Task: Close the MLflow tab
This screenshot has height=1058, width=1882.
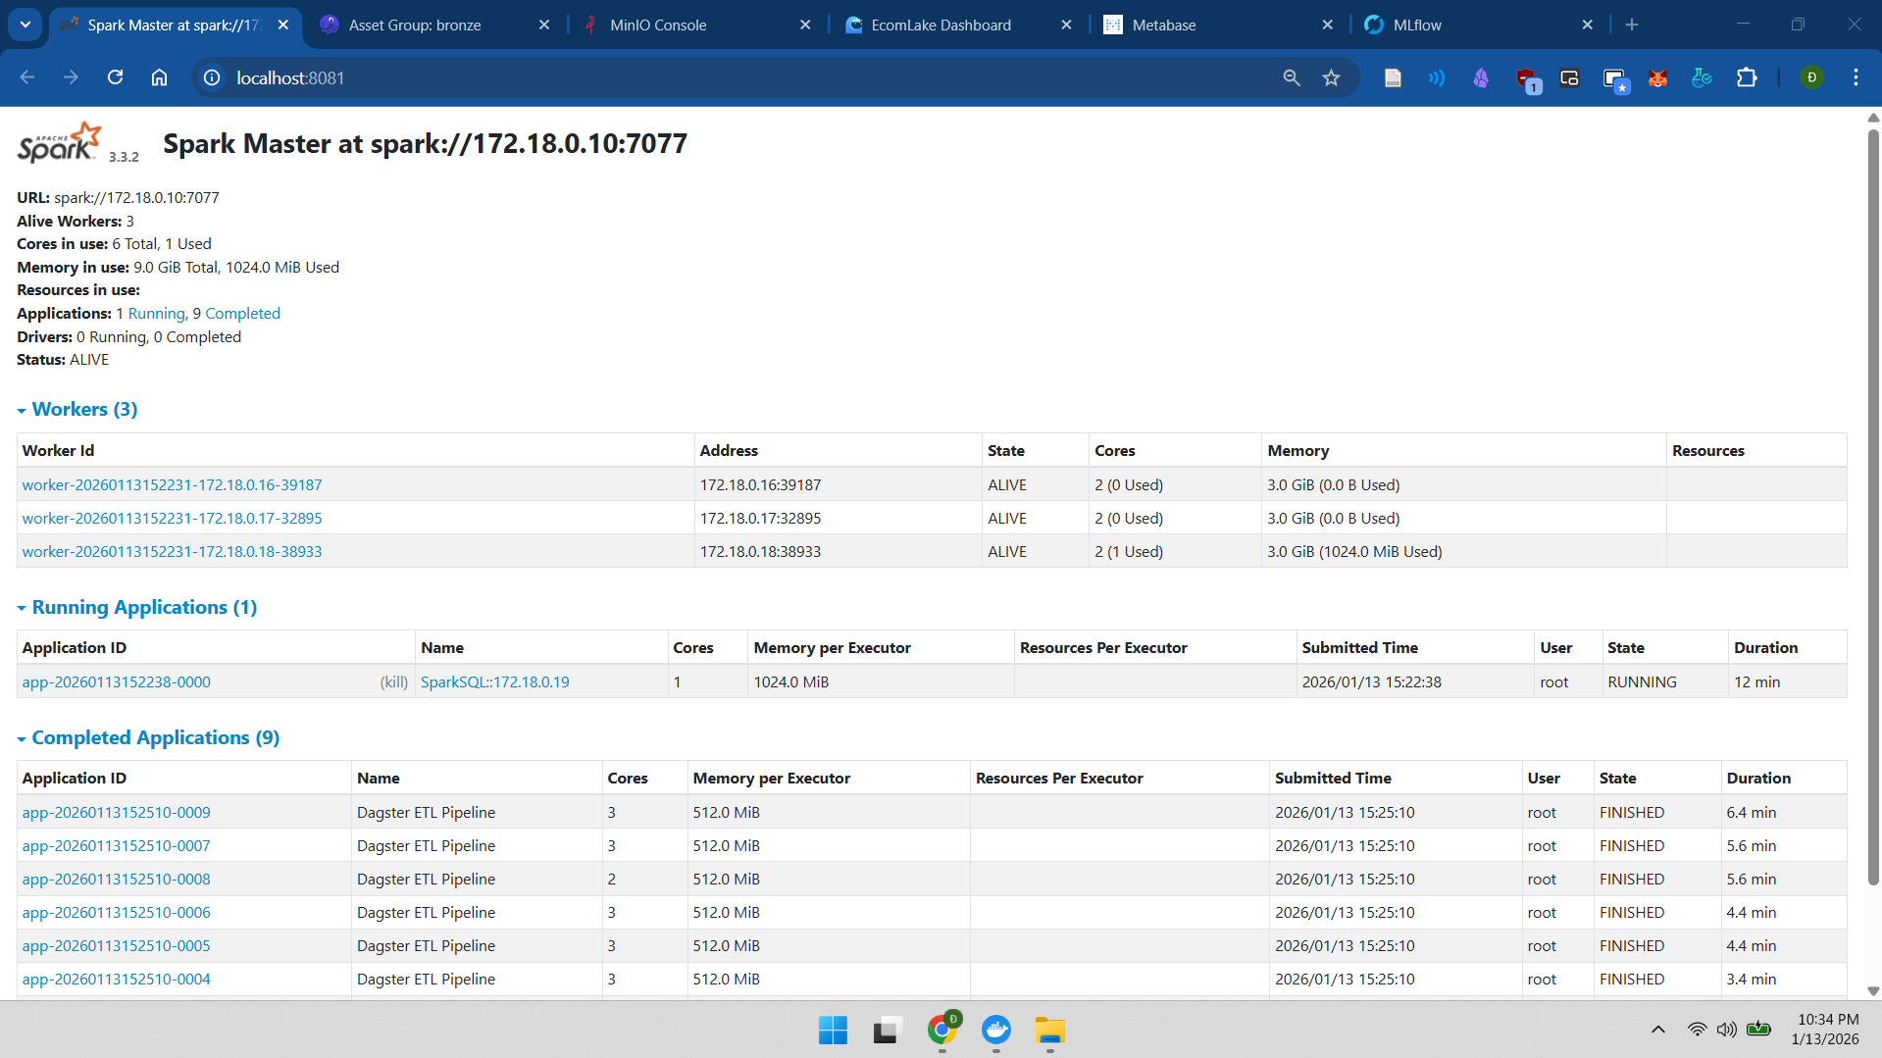Action: tap(1587, 25)
